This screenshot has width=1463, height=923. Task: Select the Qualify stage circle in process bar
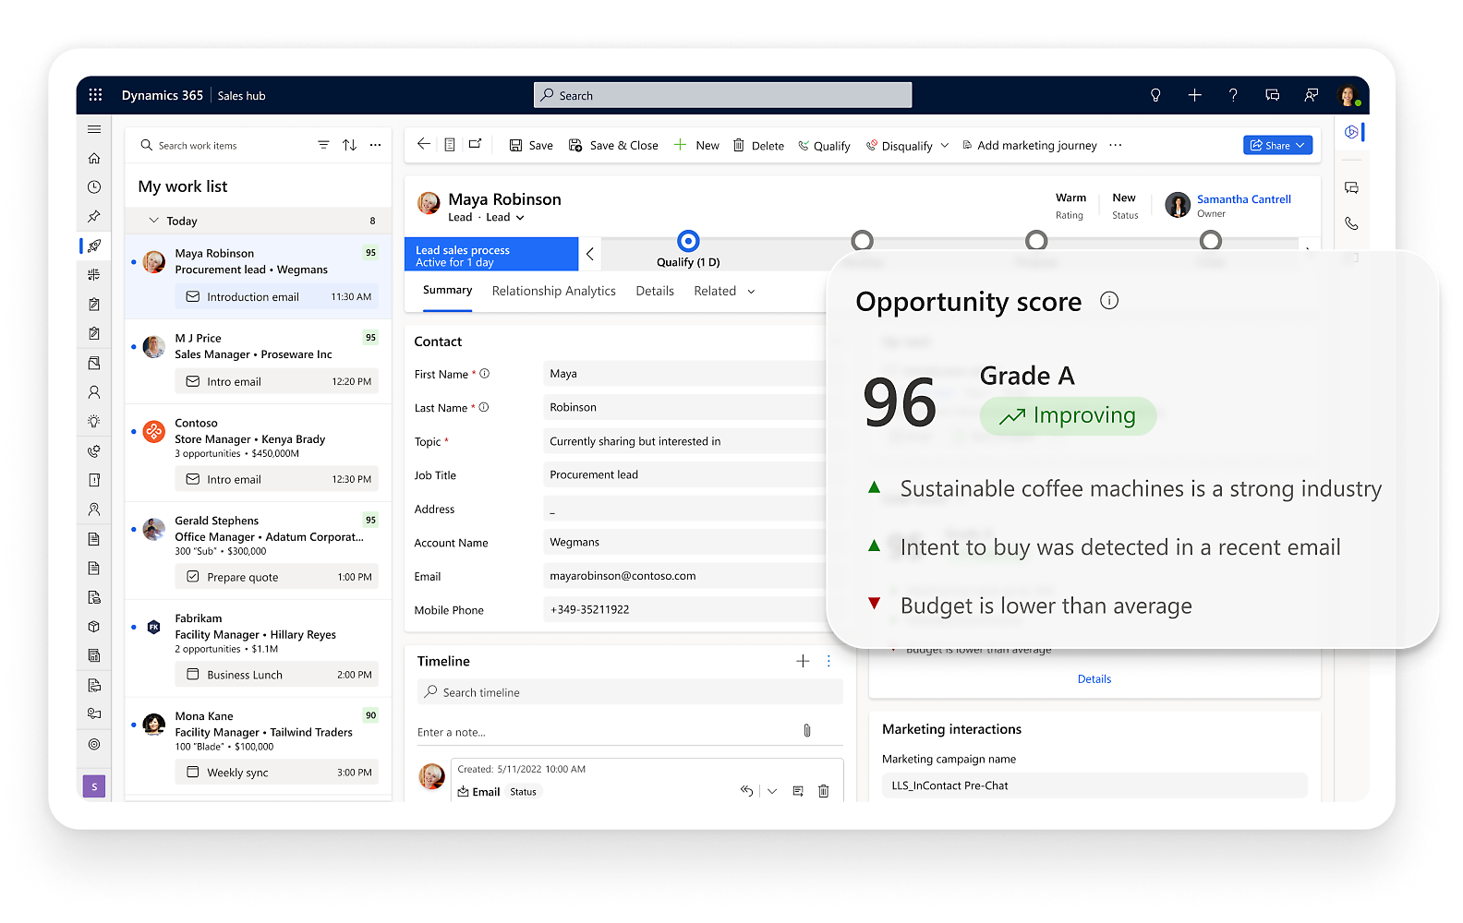688,241
